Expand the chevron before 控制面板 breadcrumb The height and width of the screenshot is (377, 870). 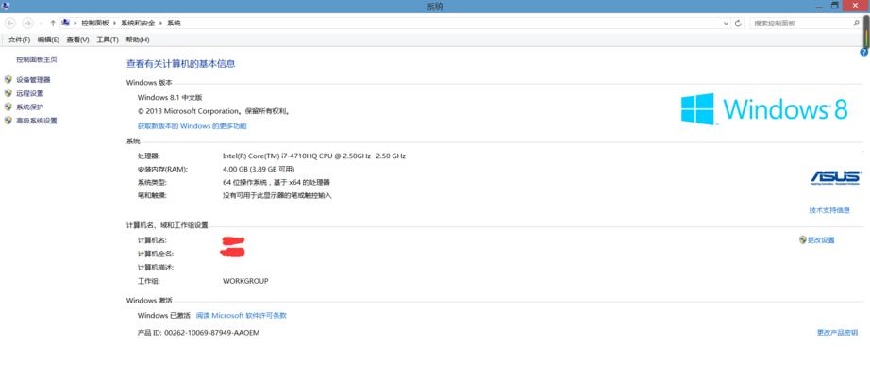(75, 24)
